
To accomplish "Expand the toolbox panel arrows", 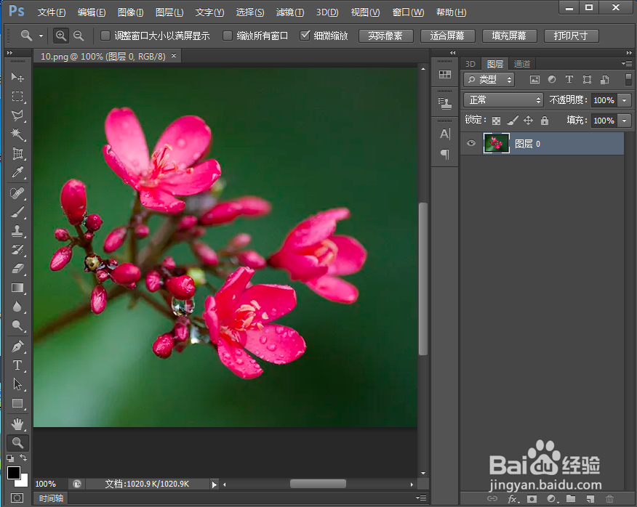I will 9,52.
